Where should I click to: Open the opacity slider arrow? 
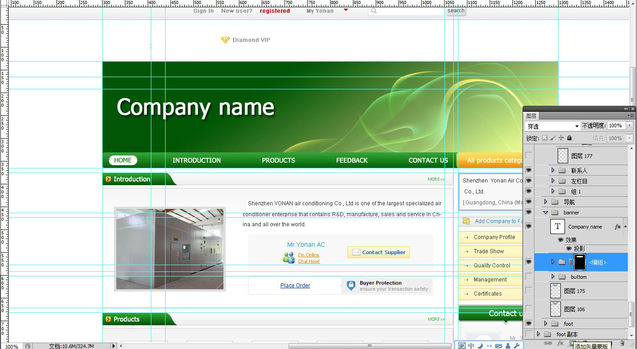coord(630,125)
